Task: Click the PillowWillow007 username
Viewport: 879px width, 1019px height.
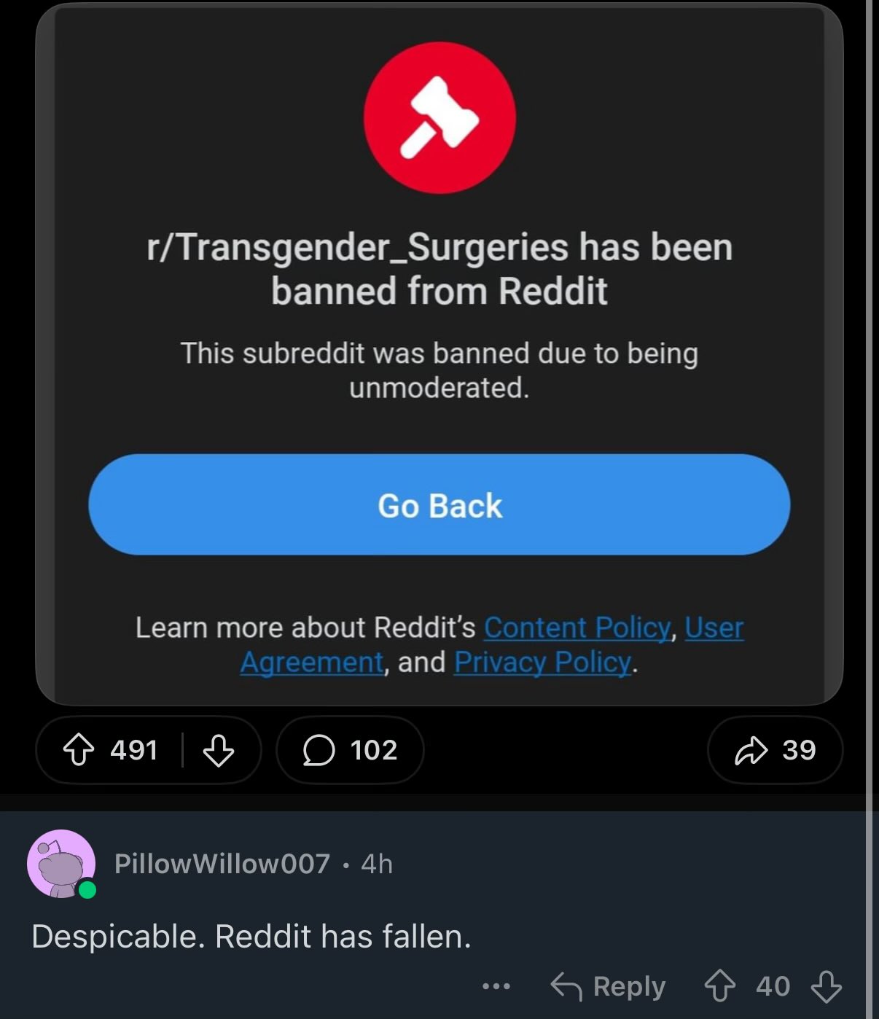Action: (x=222, y=864)
